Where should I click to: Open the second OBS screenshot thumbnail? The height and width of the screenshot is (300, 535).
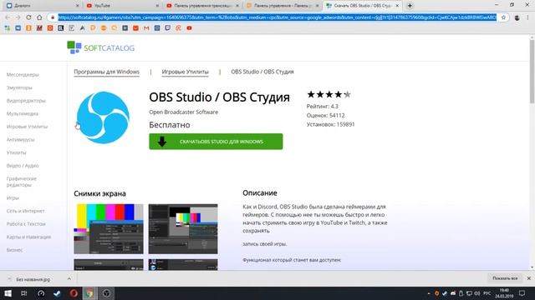pos(183,229)
